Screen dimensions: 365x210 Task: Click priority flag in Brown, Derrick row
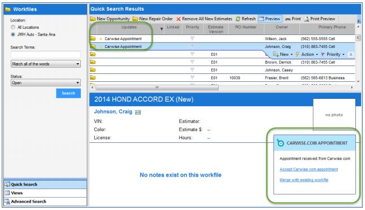pyautogui.click(x=192, y=62)
